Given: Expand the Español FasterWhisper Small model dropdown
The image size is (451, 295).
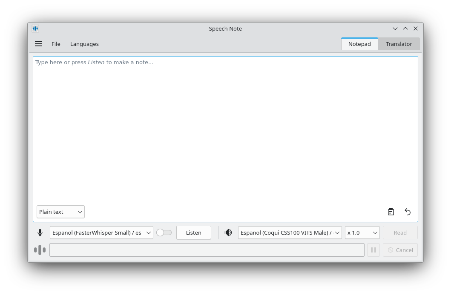Looking at the screenshot, I should (101, 233).
